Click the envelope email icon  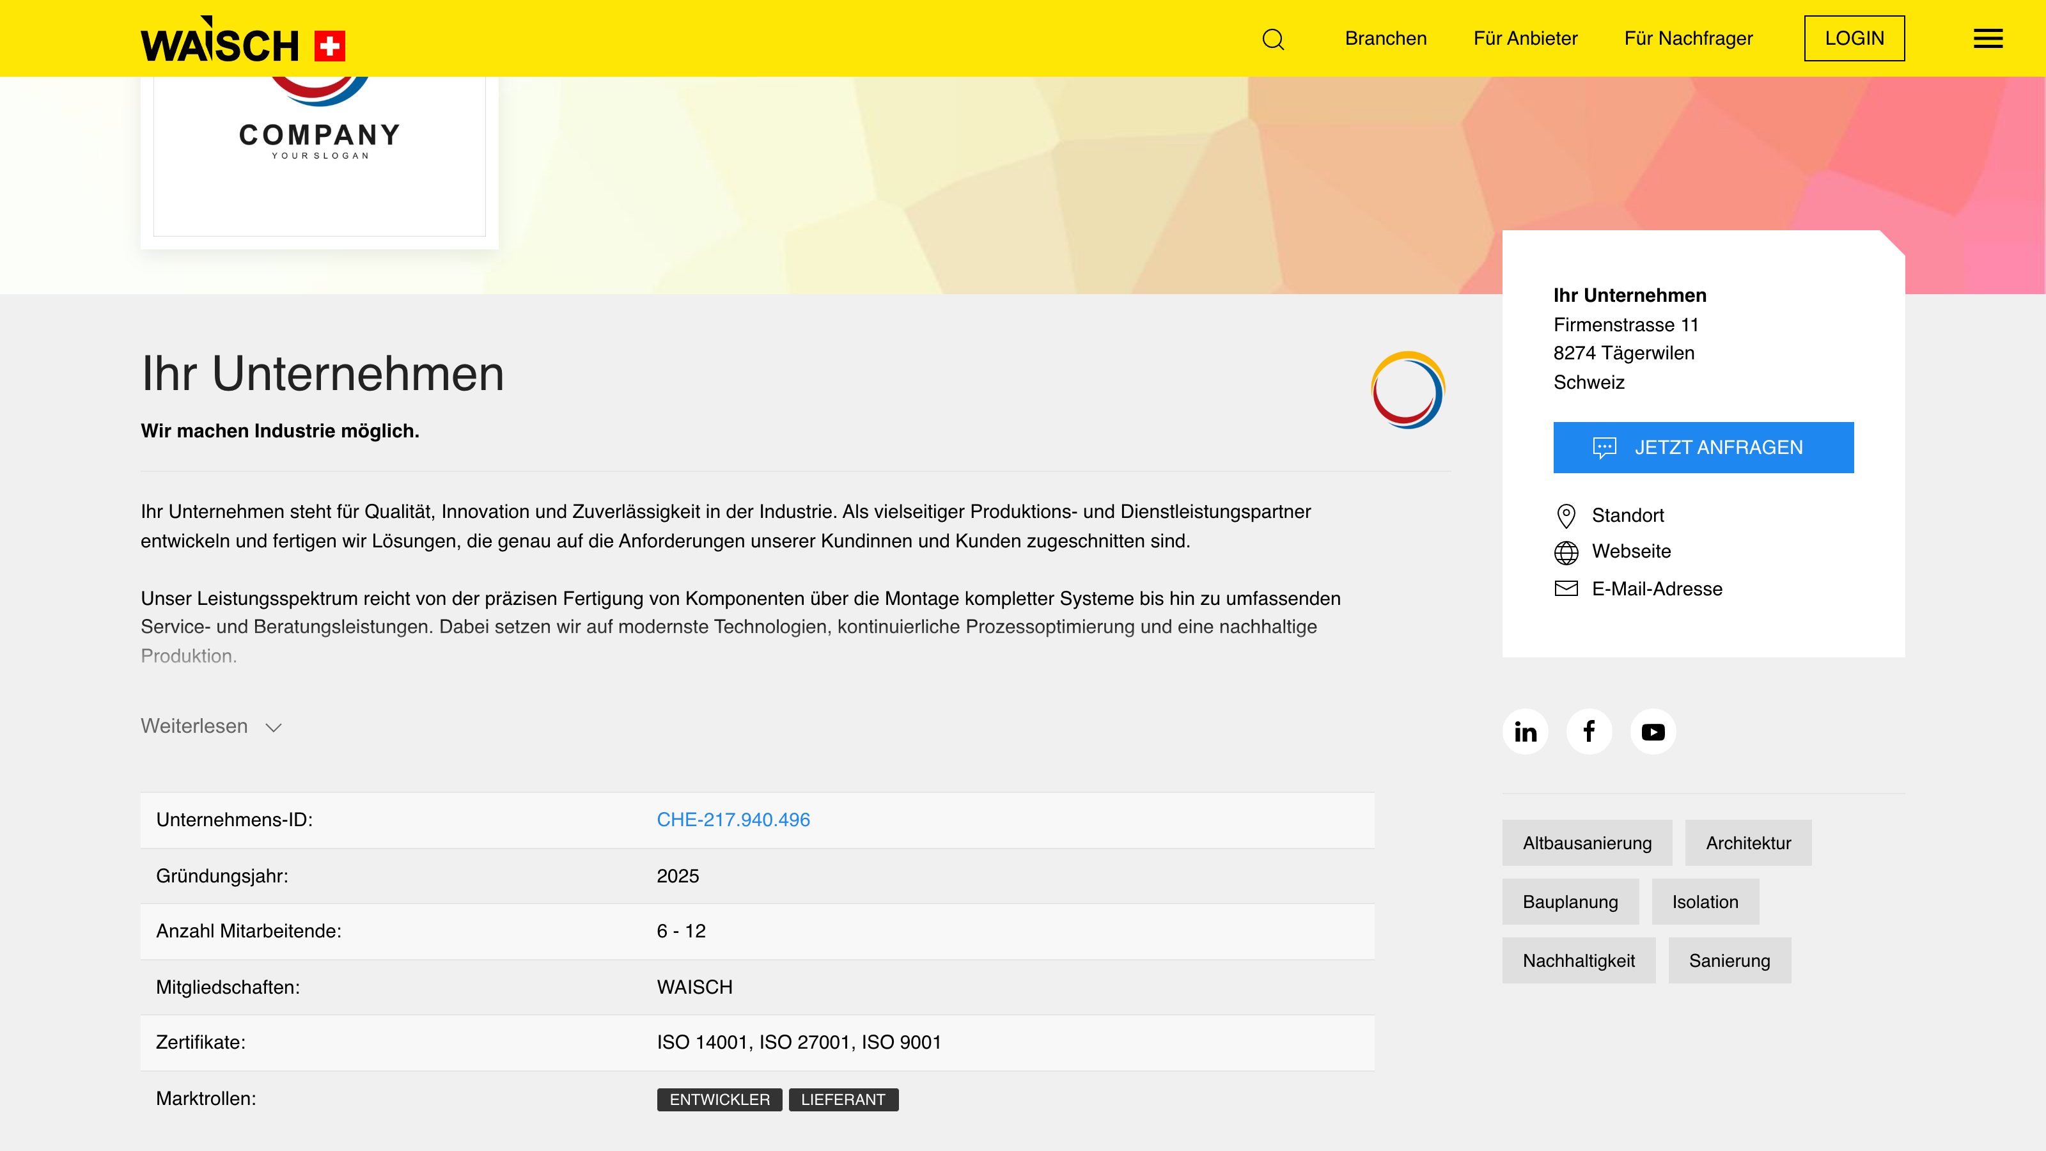(1565, 588)
